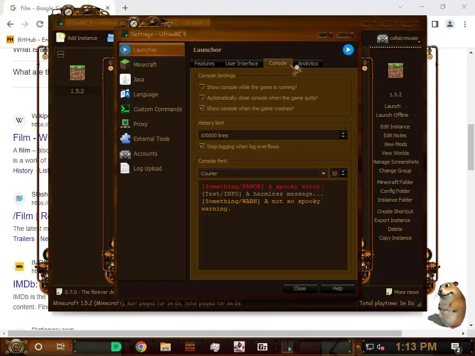Enable Automatically close console when game quits
Image resolution: width=475 pixels, height=356 pixels.
tap(202, 97)
